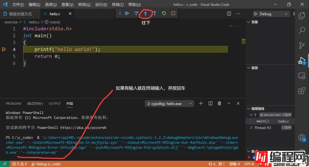Image resolution: width=309 pixels, height=167 pixels.
Task: Maximize the panel size with chevron
Action: coord(229,104)
